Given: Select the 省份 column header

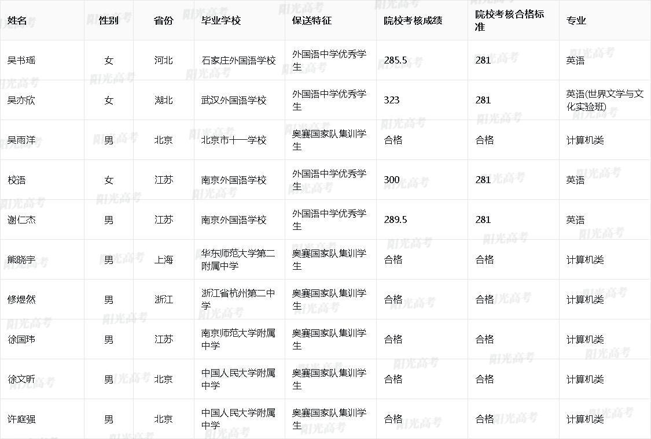Looking at the screenshot, I should point(163,20).
